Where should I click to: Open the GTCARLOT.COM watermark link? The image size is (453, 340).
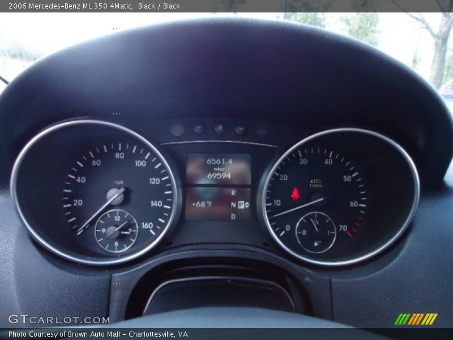pos(59,320)
